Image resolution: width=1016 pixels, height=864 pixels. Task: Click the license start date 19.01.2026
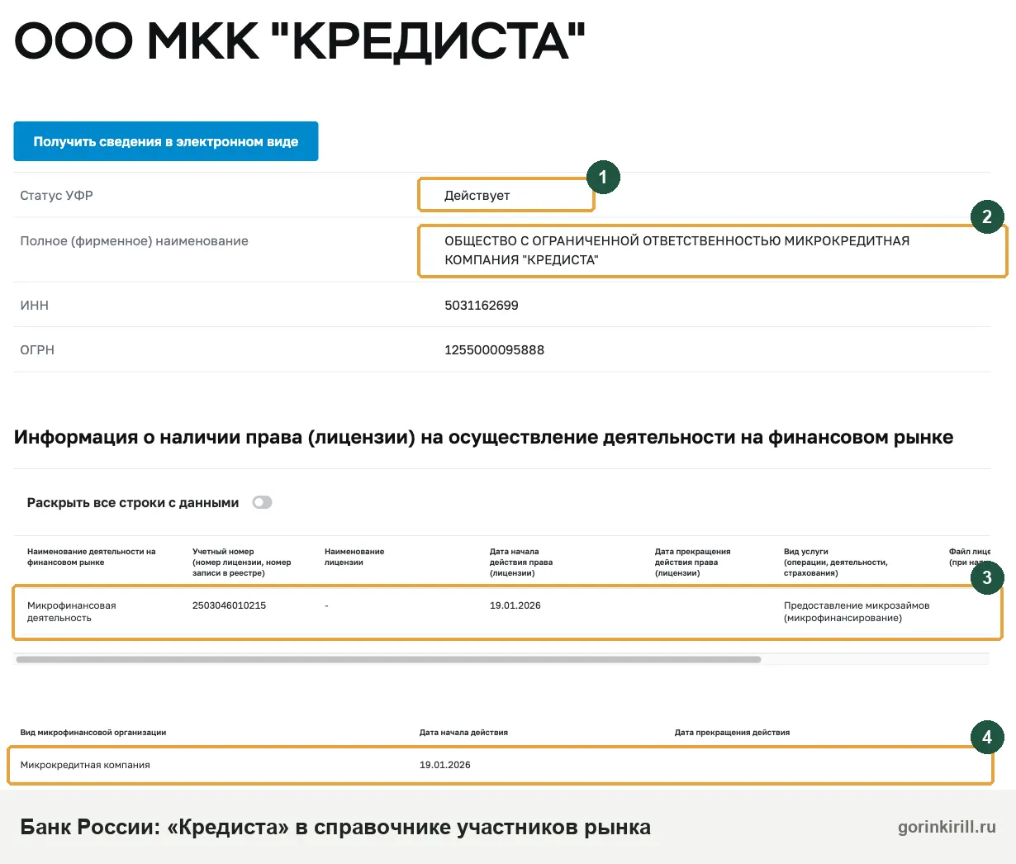point(515,605)
